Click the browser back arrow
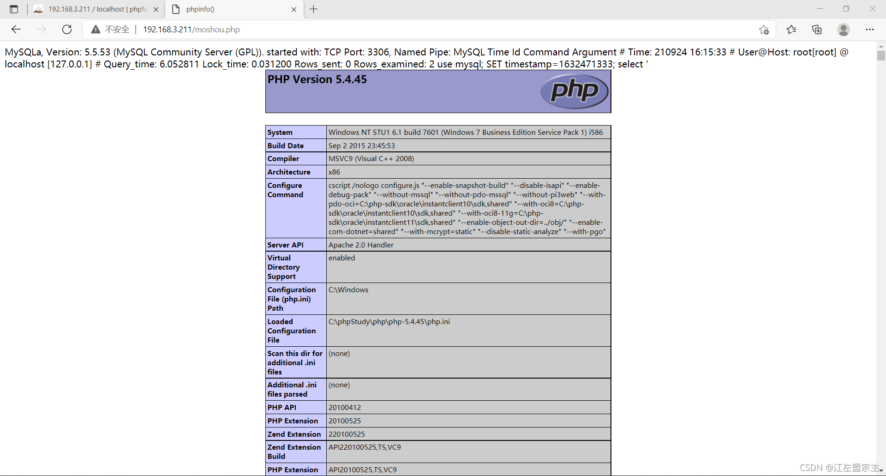Screen dimensions: 886x476 click(16, 30)
